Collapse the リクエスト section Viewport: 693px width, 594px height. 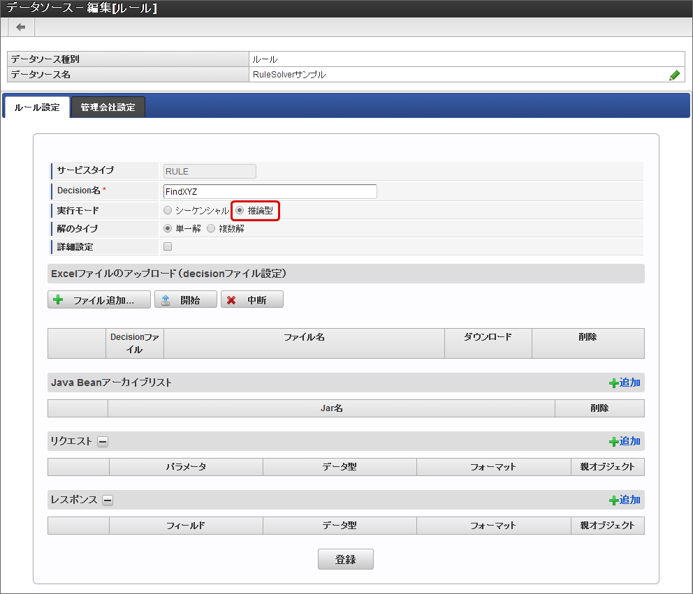(103, 442)
